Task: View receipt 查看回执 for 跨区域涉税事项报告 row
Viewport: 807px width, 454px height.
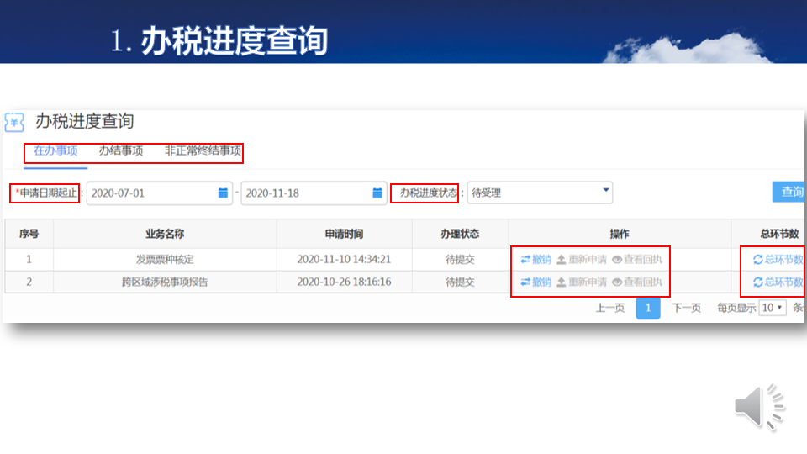Action: tap(637, 282)
